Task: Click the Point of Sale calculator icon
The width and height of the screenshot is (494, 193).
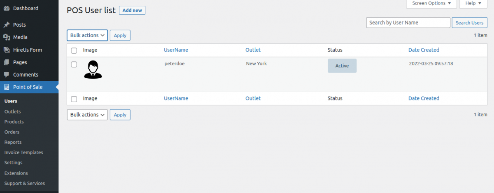Action: click(x=7, y=87)
